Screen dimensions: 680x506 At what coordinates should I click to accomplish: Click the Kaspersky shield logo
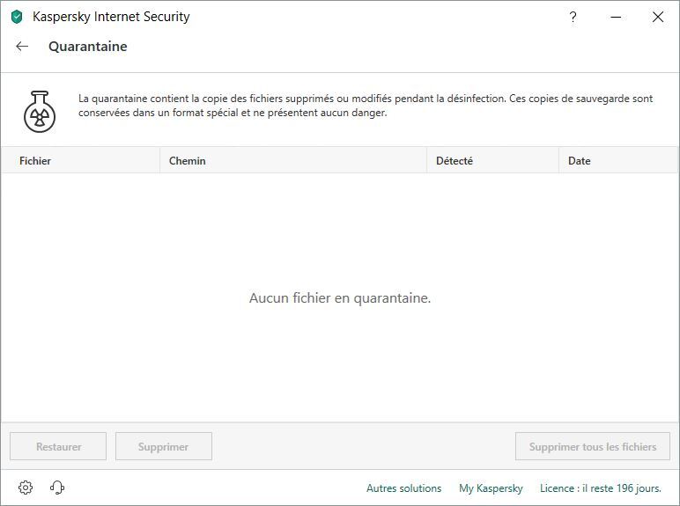point(17,17)
